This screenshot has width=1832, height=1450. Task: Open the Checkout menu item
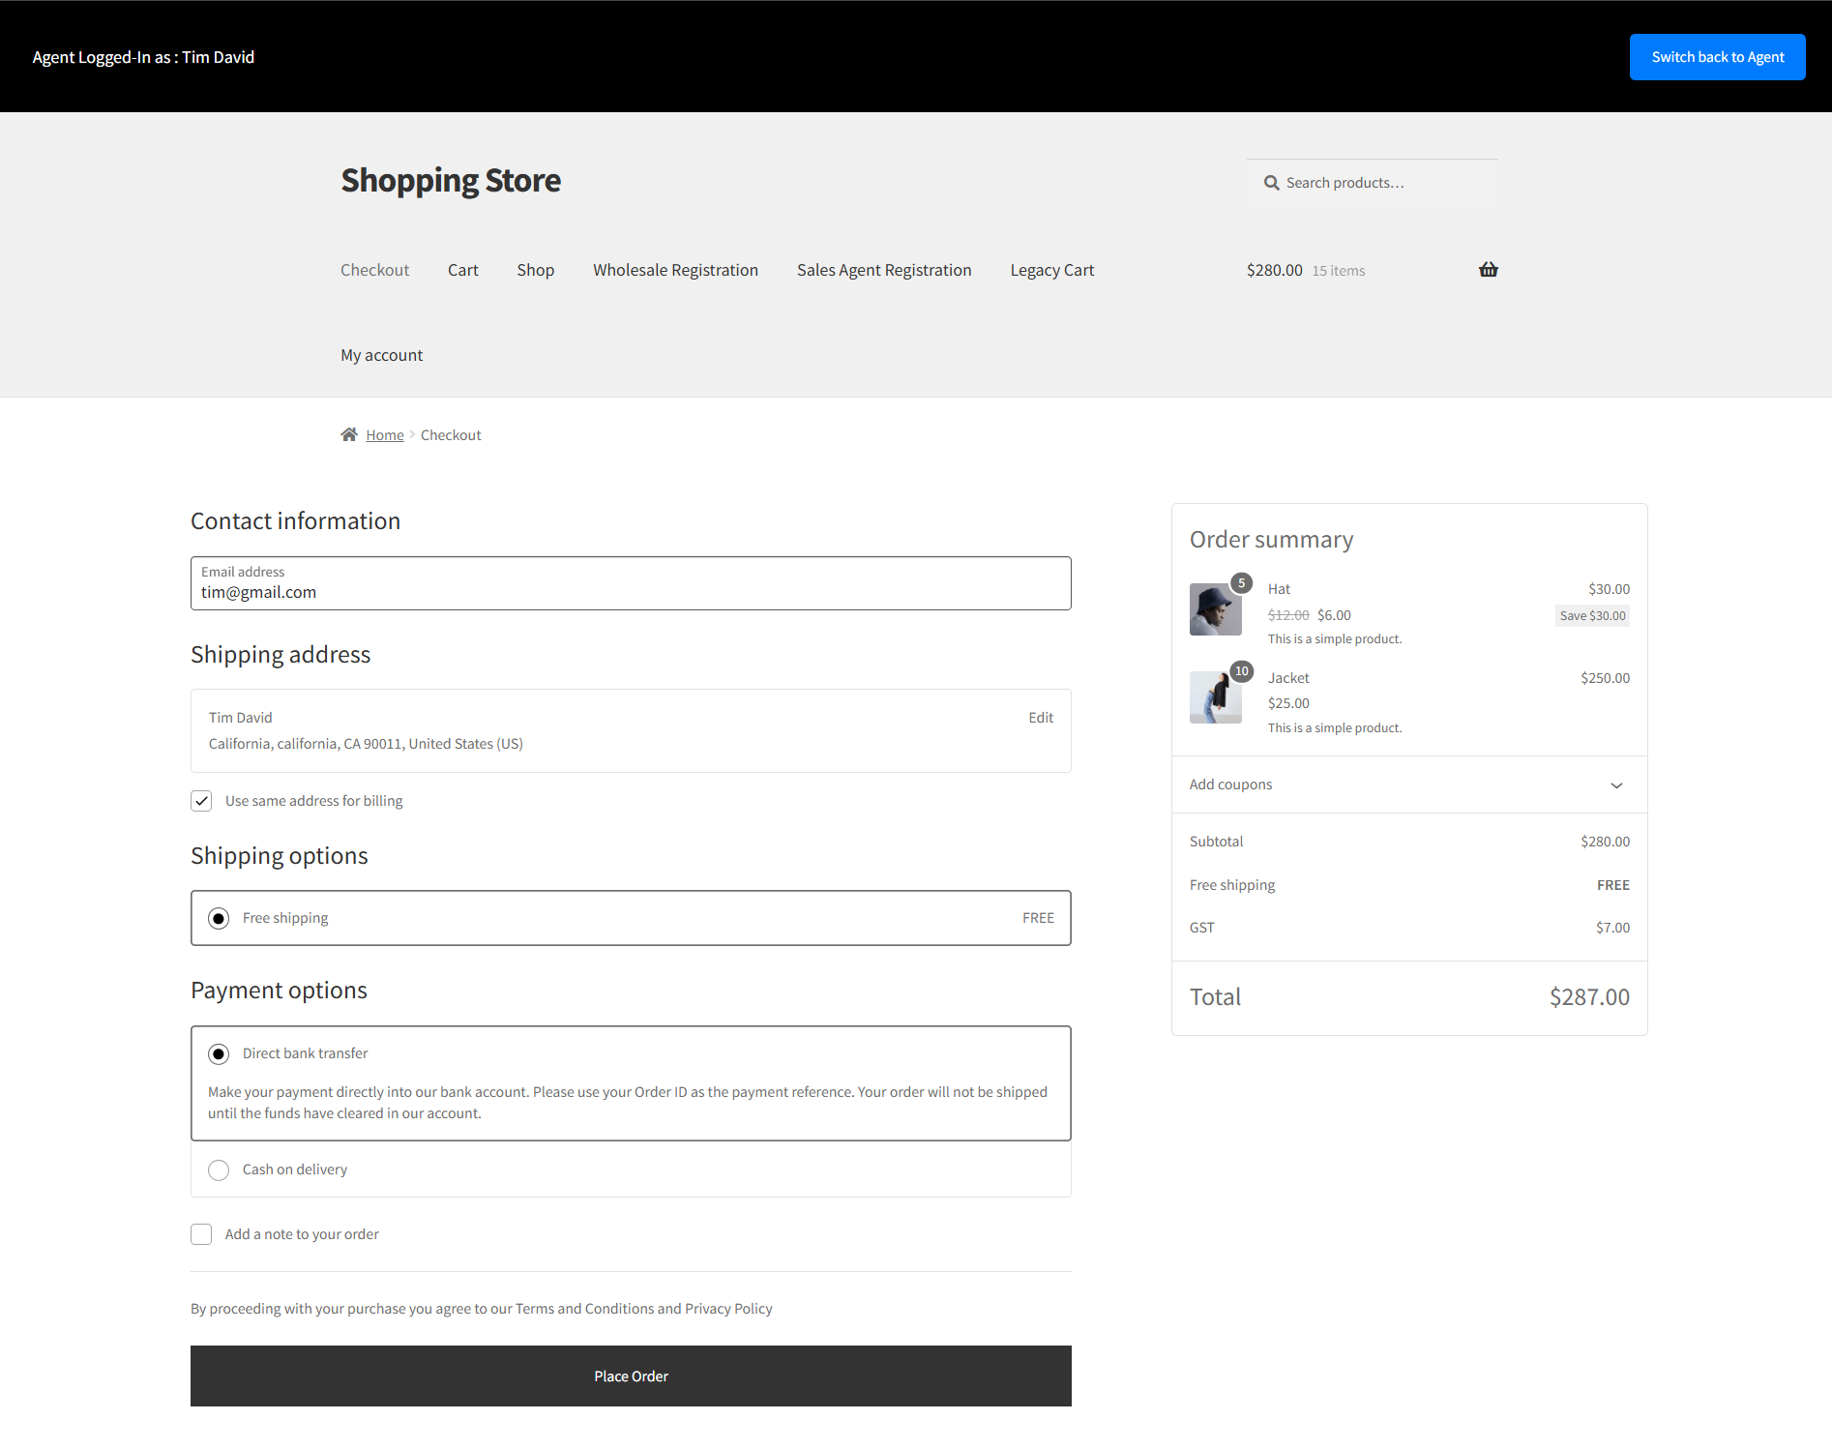(x=374, y=270)
